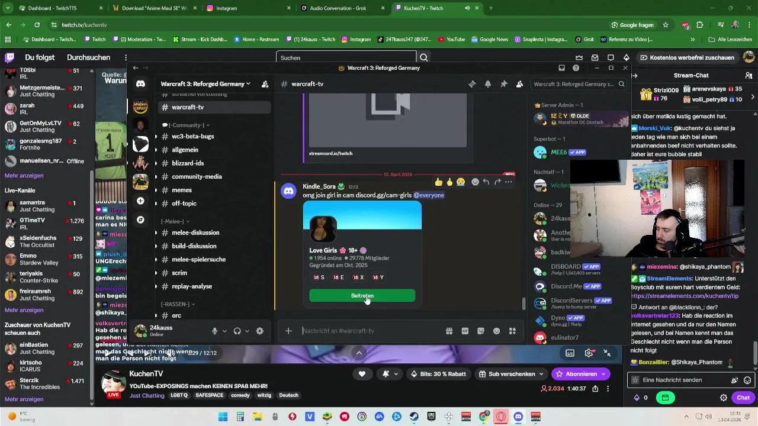Open Discord gift Nitro icon
This screenshot has height=426, width=758.
(x=449, y=331)
